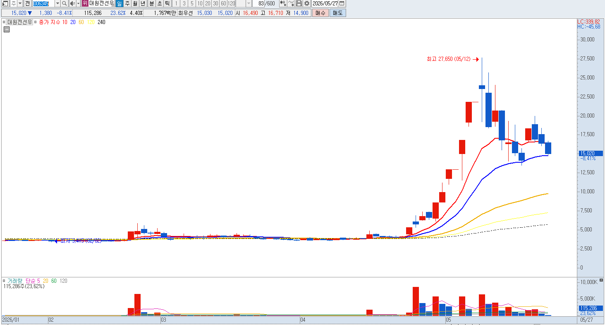Select the 30 interval button
Viewport: 605px width, 325px height.
tap(215, 3)
